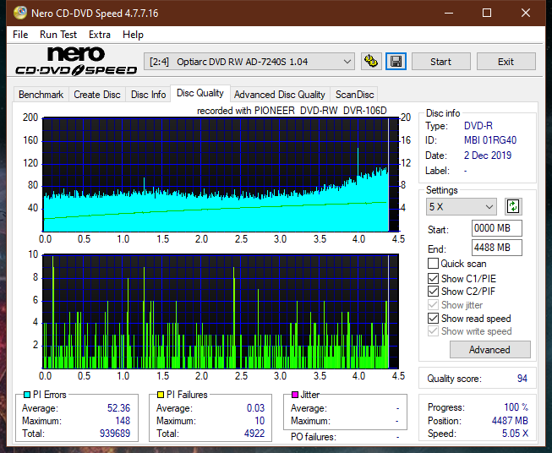Click the Quality score value 94

click(522, 379)
